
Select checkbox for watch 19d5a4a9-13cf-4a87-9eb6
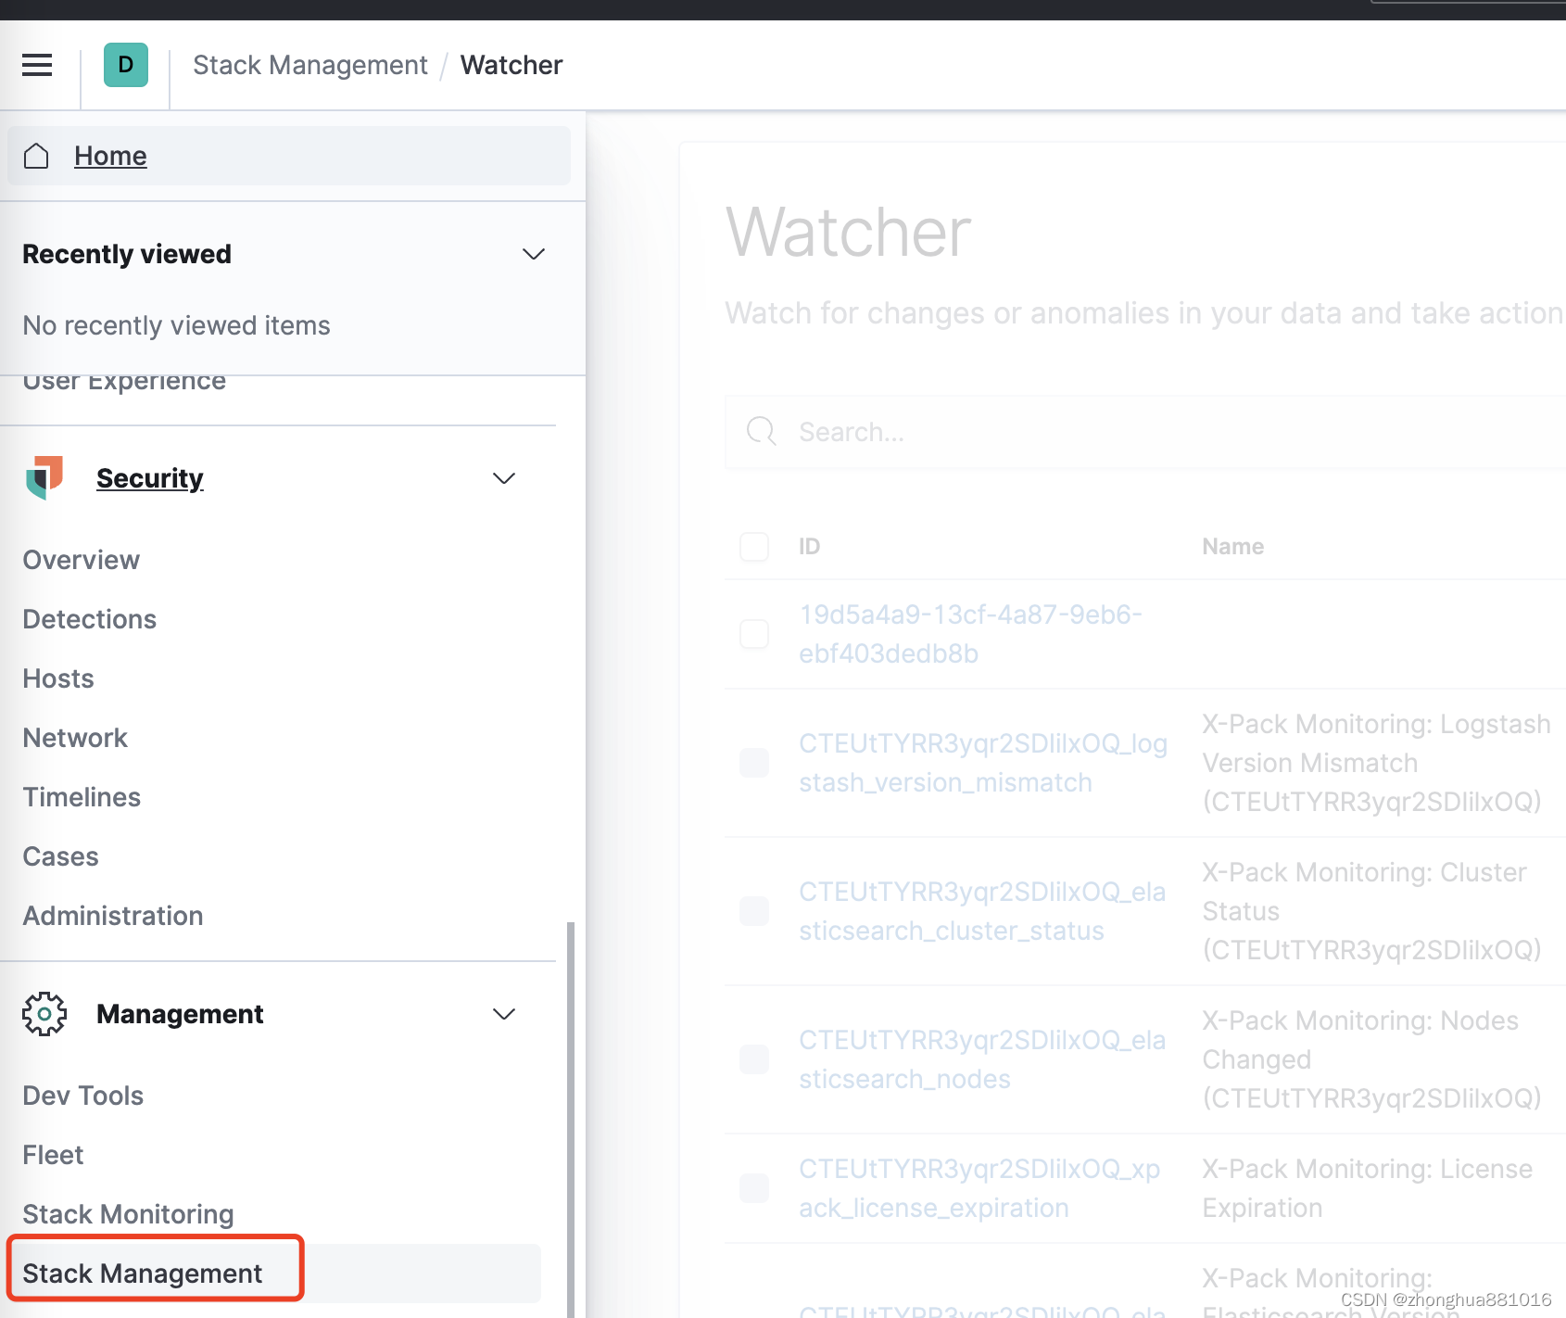pyautogui.click(x=754, y=634)
